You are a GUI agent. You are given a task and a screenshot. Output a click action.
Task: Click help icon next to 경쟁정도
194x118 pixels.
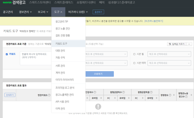coord(170,95)
